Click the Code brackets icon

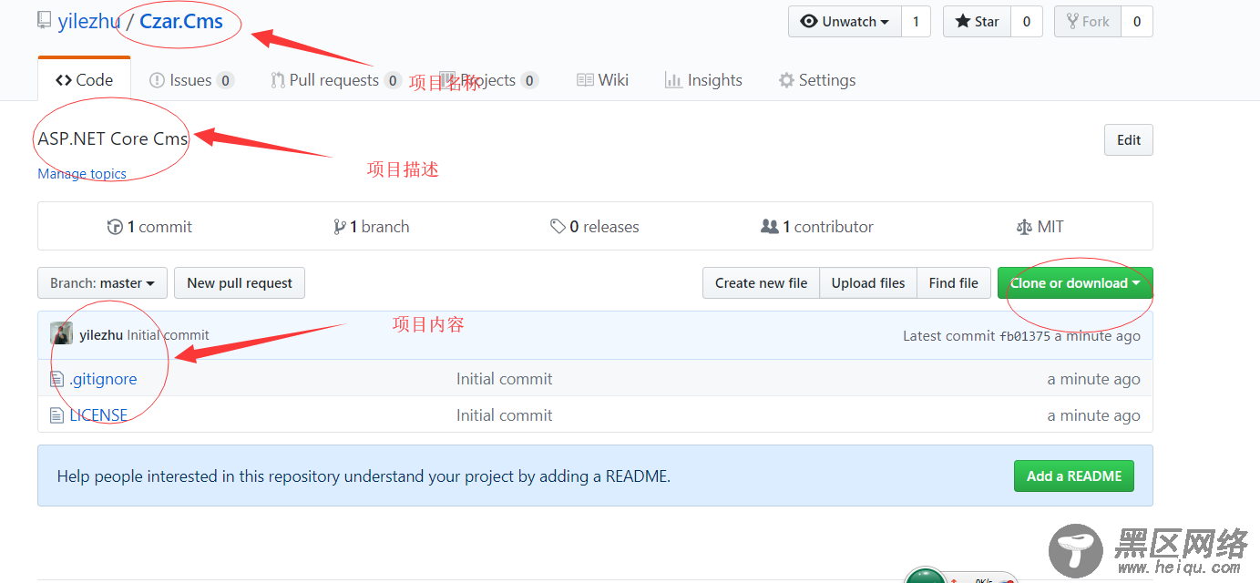(64, 80)
